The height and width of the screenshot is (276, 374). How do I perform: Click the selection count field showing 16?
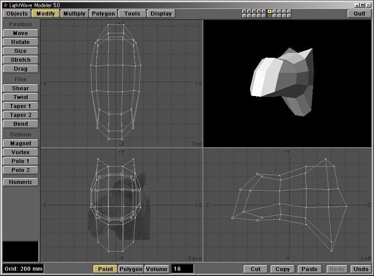182,269
